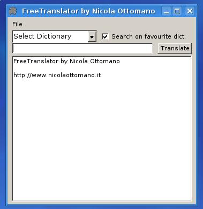
Task: Close the FreeTranslator window
Action: (x=190, y=11)
